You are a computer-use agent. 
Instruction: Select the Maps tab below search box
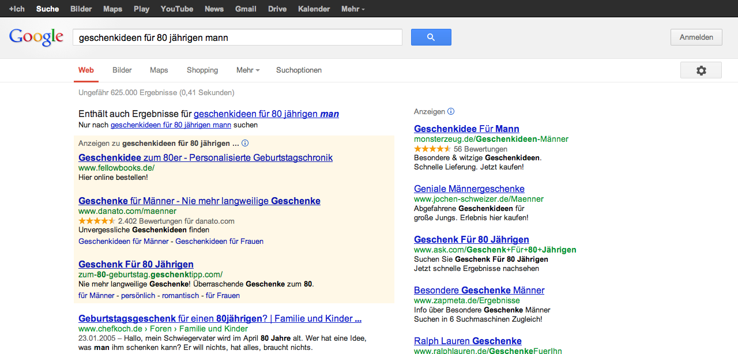pos(159,70)
